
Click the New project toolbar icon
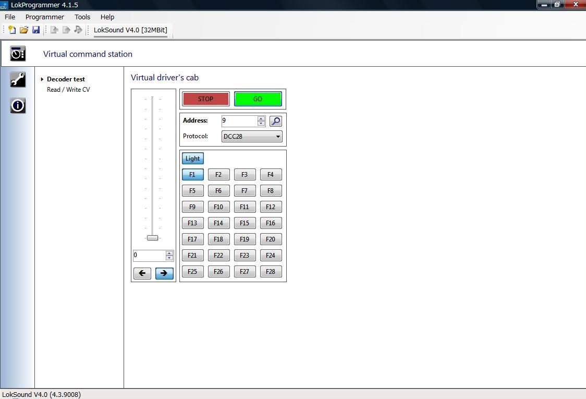[x=12, y=30]
